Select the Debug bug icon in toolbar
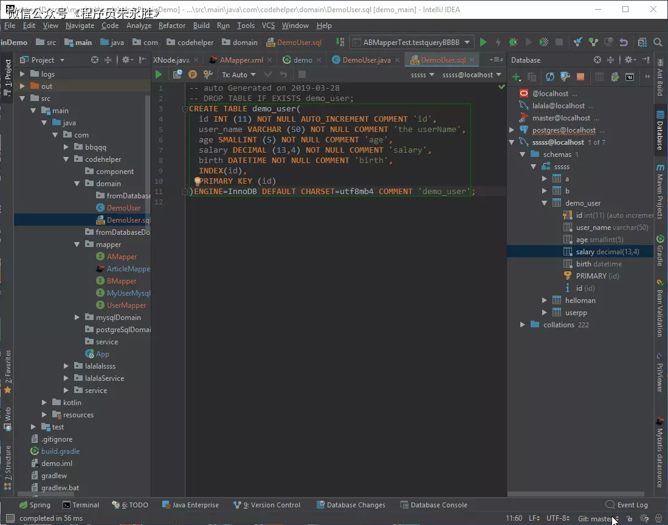The height and width of the screenshot is (525, 668). tap(513, 43)
